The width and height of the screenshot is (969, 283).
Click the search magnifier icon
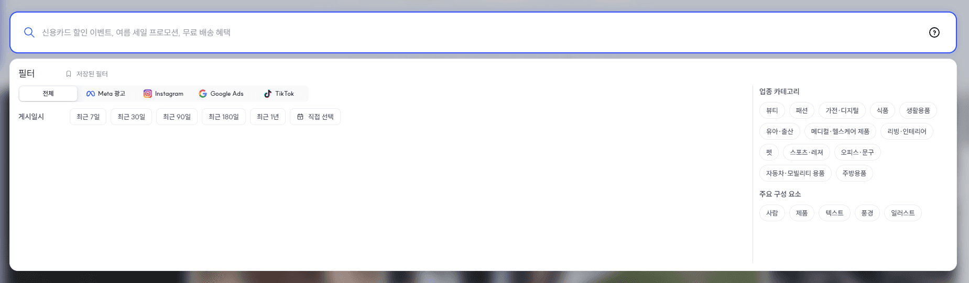[29, 32]
